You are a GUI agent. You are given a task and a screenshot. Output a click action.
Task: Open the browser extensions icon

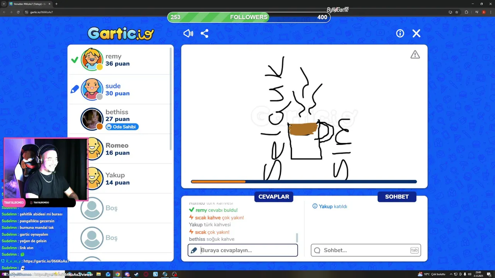point(466,12)
